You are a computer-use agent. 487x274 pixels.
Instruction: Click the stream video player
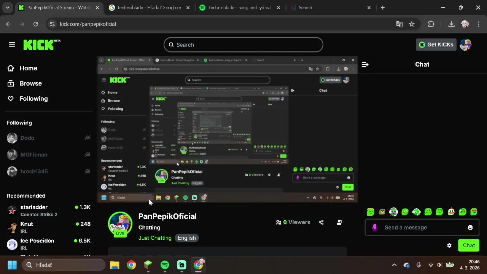(228, 129)
